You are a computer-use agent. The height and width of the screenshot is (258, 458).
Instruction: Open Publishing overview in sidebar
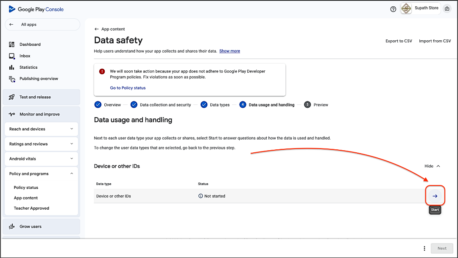point(39,79)
